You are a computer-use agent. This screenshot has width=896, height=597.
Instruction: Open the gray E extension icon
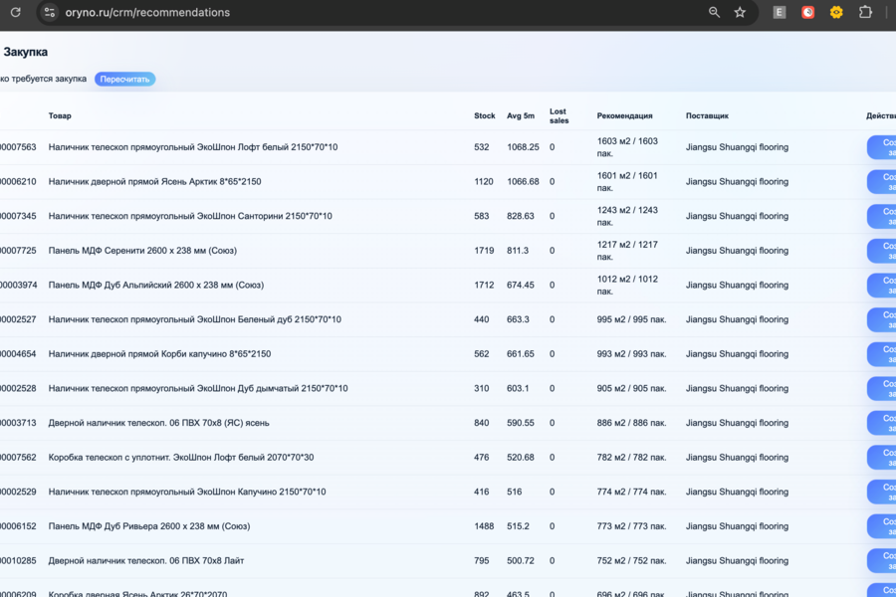tap(779, 12)
